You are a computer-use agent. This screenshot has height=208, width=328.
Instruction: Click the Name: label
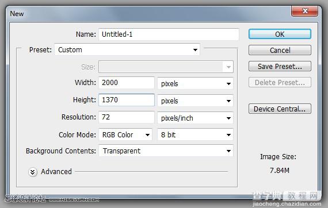pyautogui.click(x=86, y=34)
